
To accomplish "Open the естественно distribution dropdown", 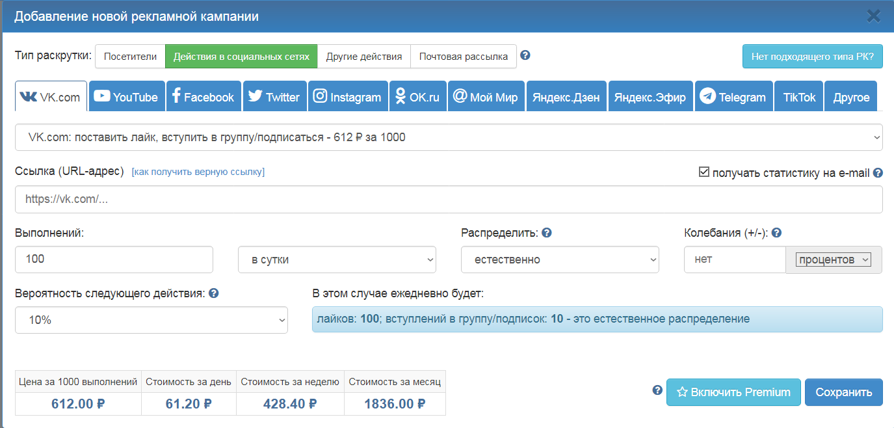I will pyautogui.click(x=560, y=260).
